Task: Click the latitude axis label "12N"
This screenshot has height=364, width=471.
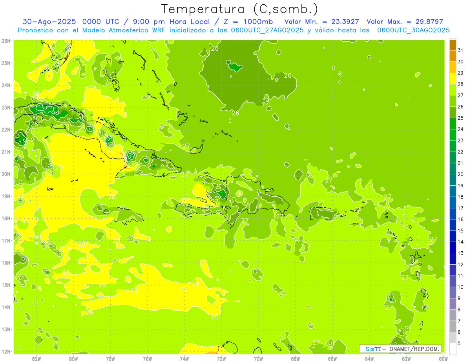Action: [6, 351]
